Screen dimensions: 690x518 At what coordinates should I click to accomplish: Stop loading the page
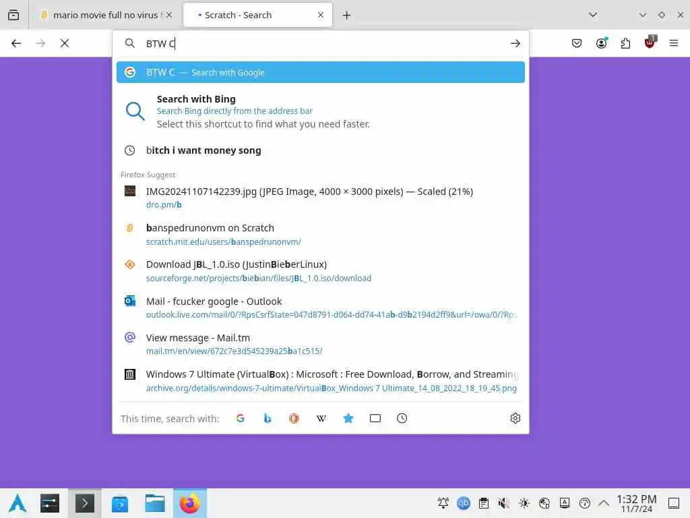65,43
